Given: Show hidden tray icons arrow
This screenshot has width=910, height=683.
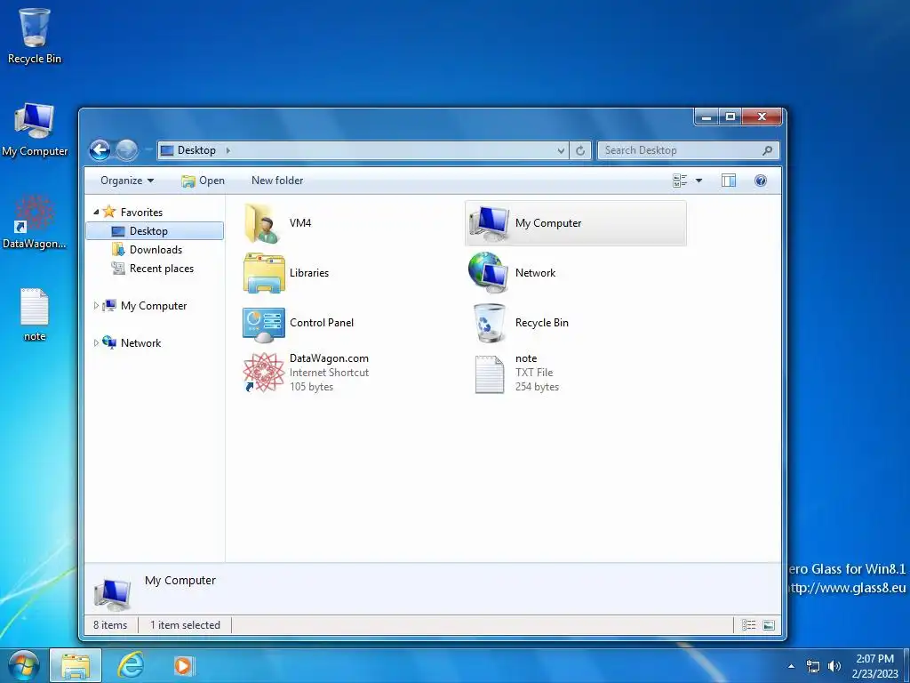Looking at the screenshot, I should pyautogui.click(x=791, y=666).
